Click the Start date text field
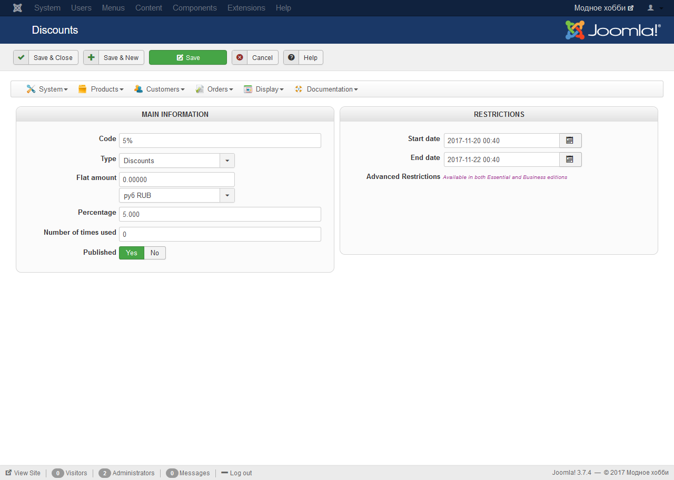The height and width of the screenshot is (480, 674). tap(502, 141)
